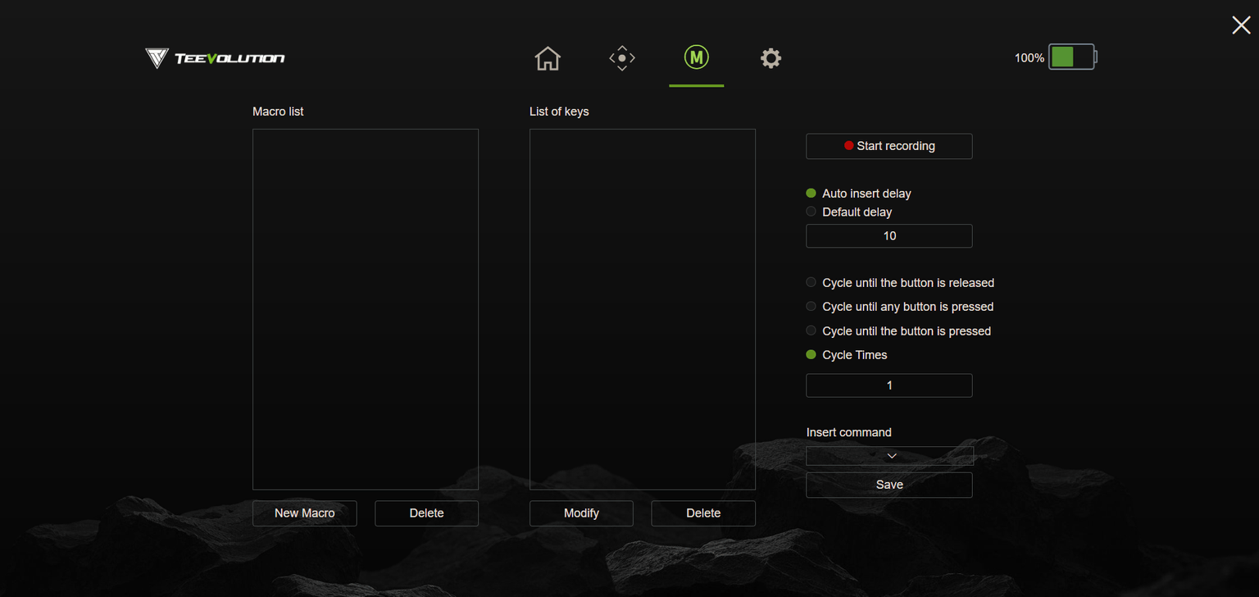Viewport: 1259px width, 597px height.
Task: Pick Cycle until the button is pressed
Action: point(811,331)
